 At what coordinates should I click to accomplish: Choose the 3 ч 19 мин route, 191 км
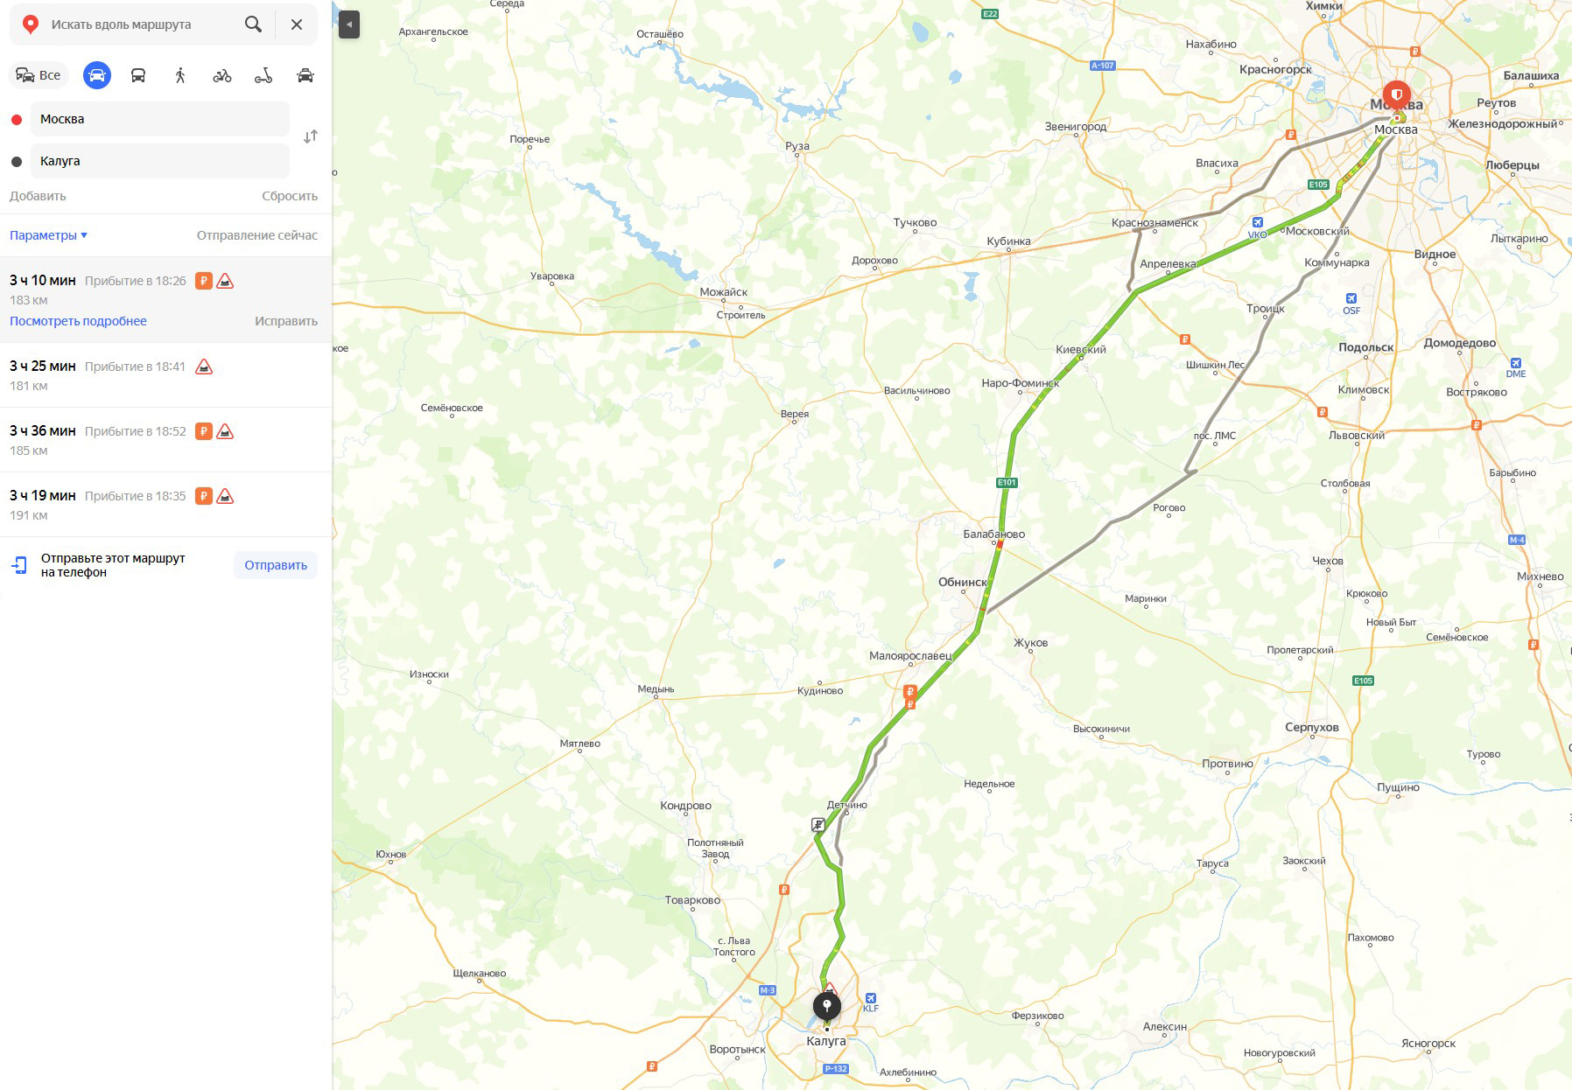(x=165, y=505)
